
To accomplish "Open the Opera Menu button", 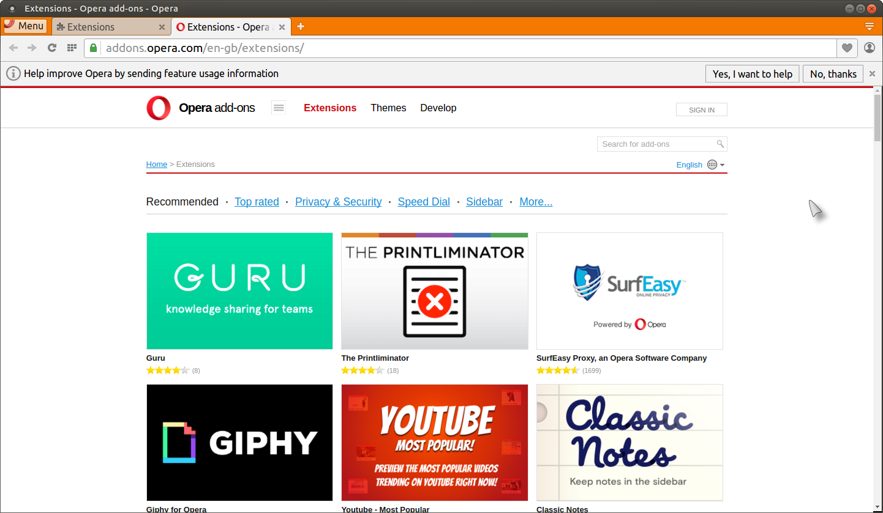I will pos(24,26).
